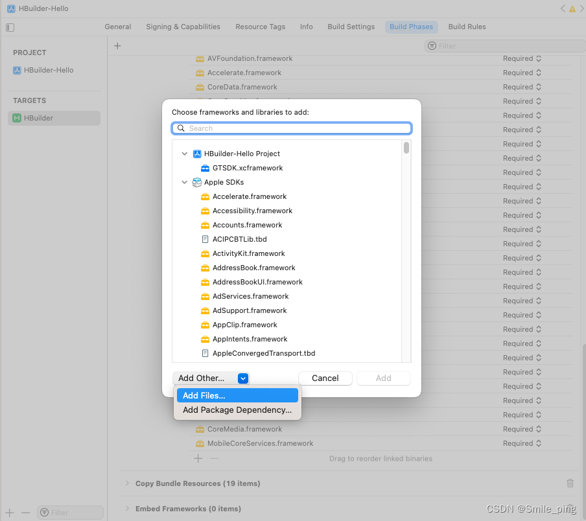Click the minus icon at bottom of targets sidebar

25,513
